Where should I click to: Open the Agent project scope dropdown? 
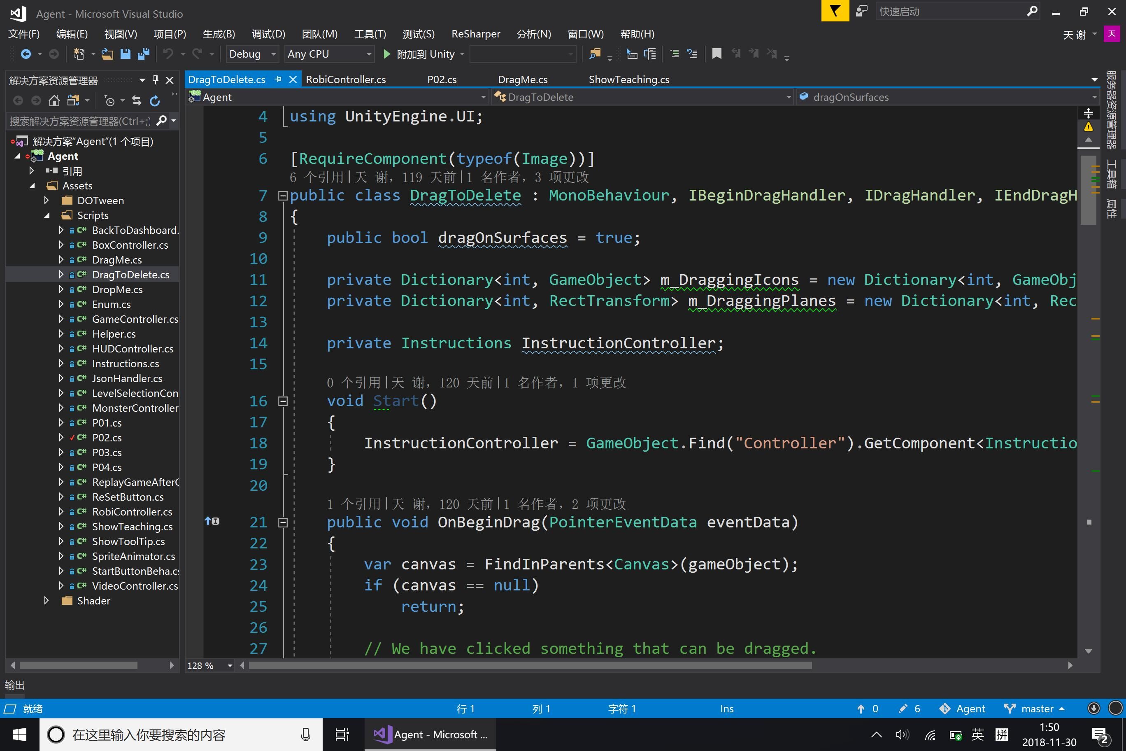pos(337,97)
